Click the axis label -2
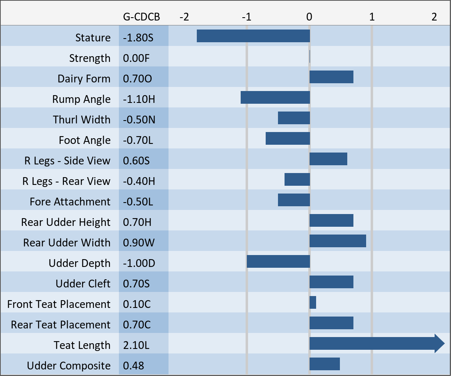This screenshot has width=451, height=376. click(184, 17)
